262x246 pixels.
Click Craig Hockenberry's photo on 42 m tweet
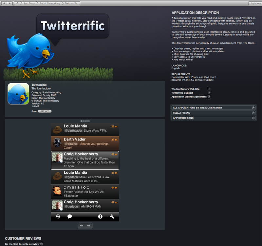(x=57, y=158)
